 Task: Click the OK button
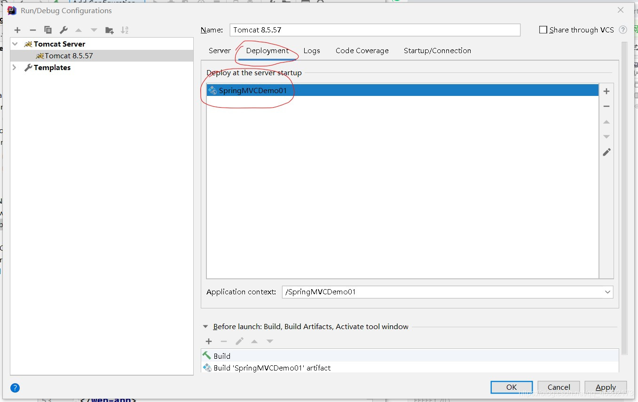click(512, 387)
